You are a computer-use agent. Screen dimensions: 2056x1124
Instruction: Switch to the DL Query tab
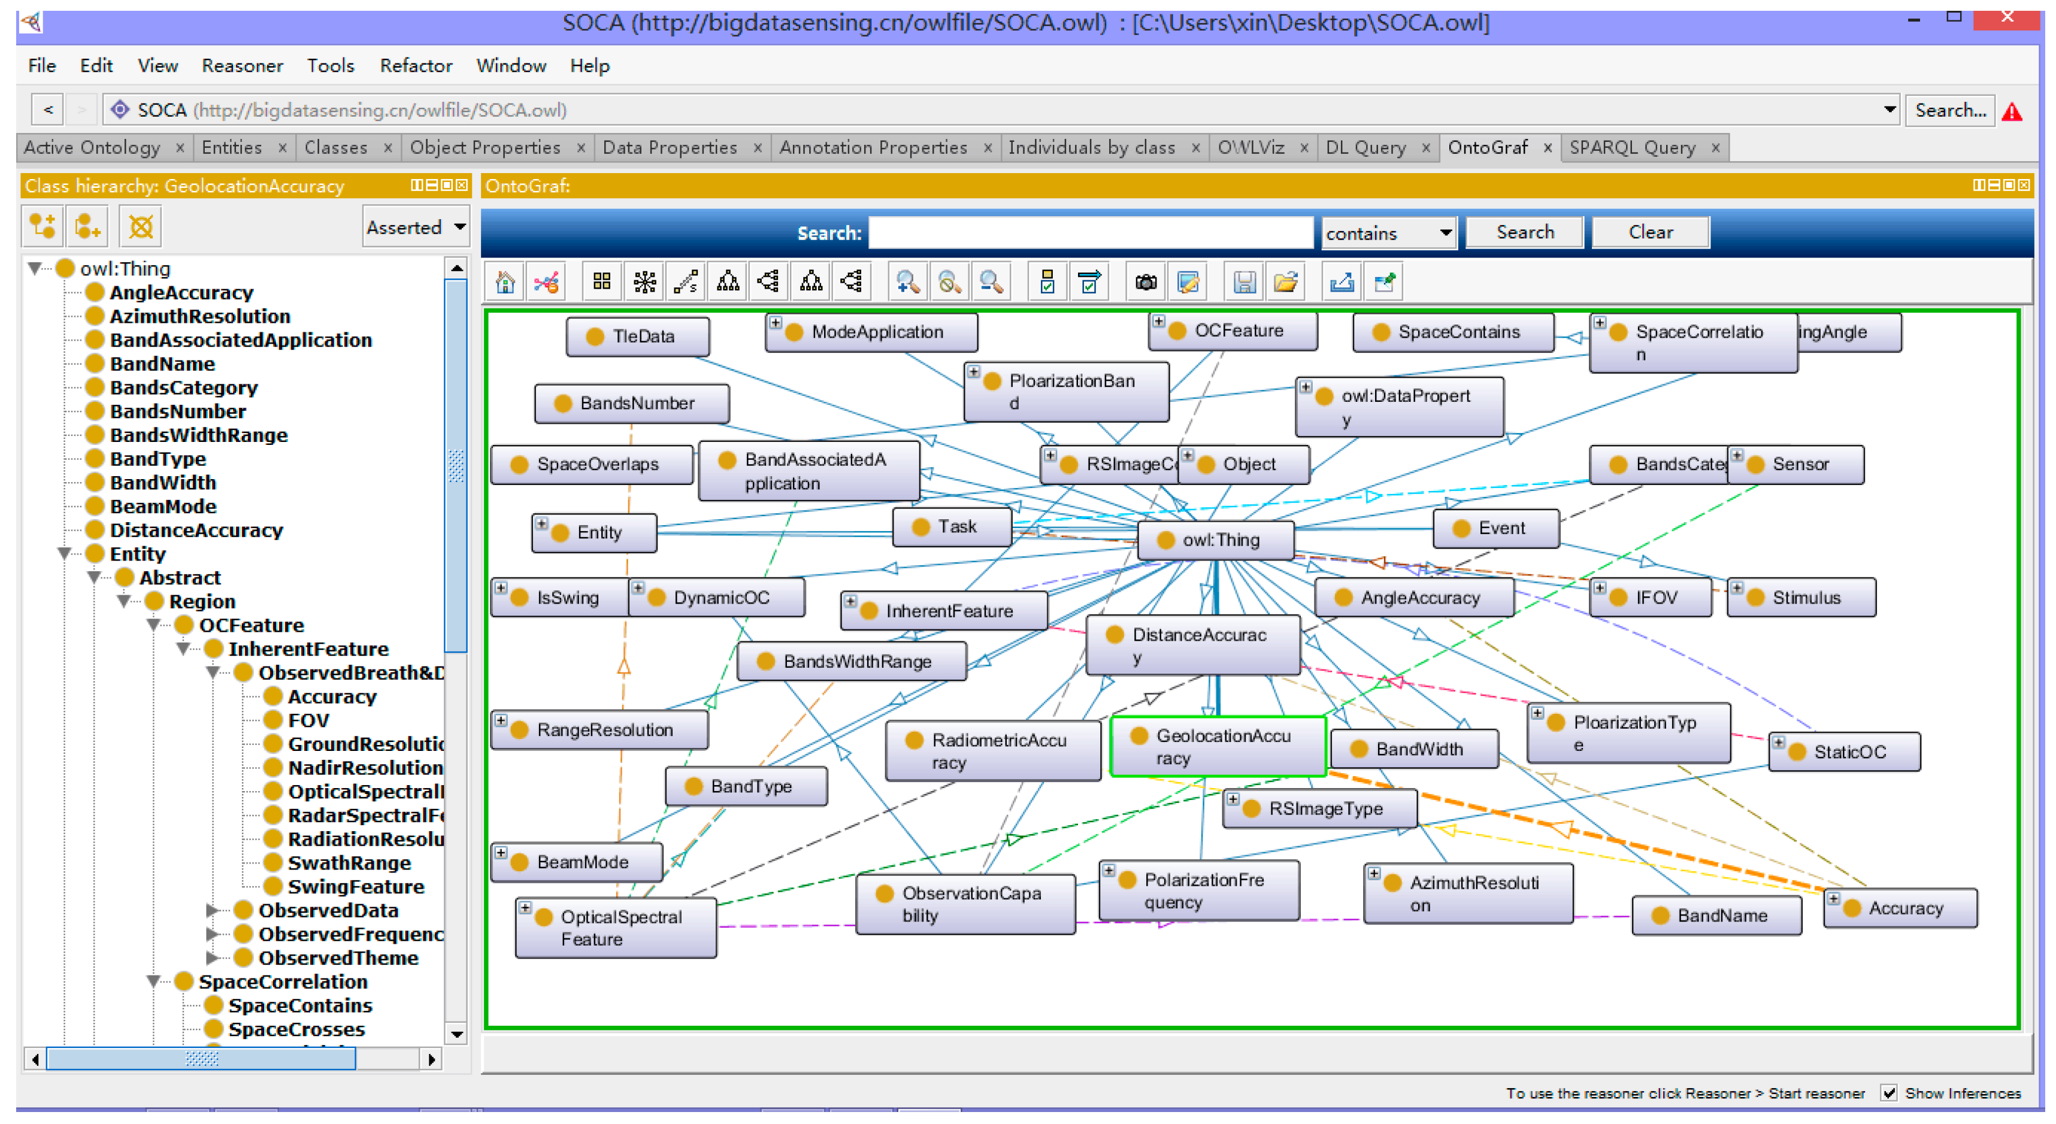(x=1365, y=147)
